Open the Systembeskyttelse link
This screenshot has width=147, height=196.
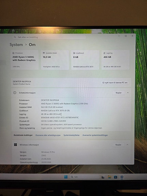71,135
